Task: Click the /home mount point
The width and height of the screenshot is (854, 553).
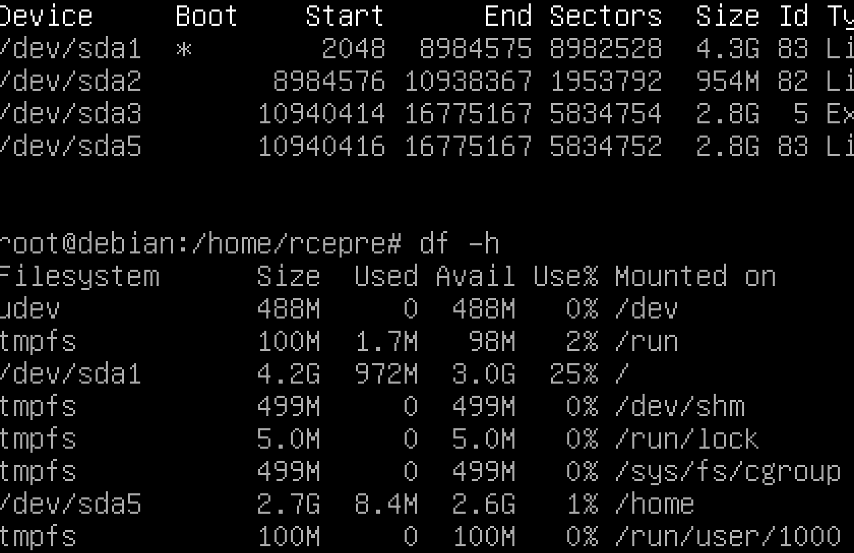Action: pyautogui.click(x=654, y=504)
